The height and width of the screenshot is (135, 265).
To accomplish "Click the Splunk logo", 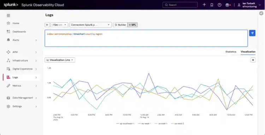I will (x=11, y=5).
